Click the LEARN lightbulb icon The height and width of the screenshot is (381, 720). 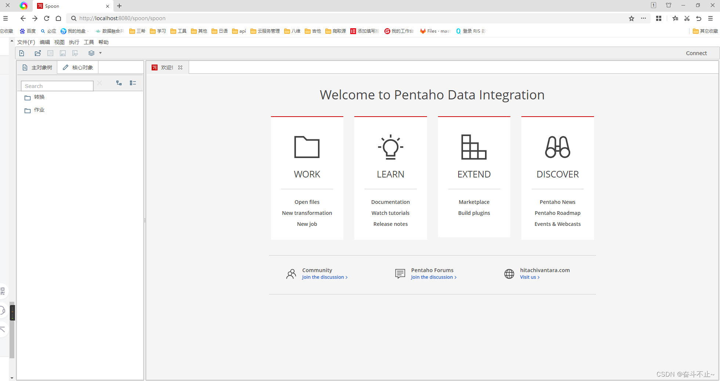(391, 147)
